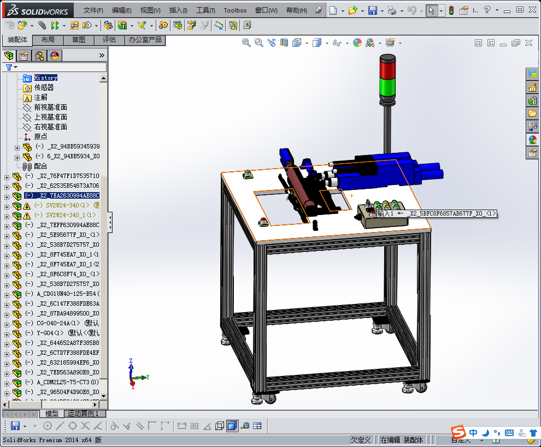Switch to the 草图 tab
541x447 pixels.
tap(79, 40)
